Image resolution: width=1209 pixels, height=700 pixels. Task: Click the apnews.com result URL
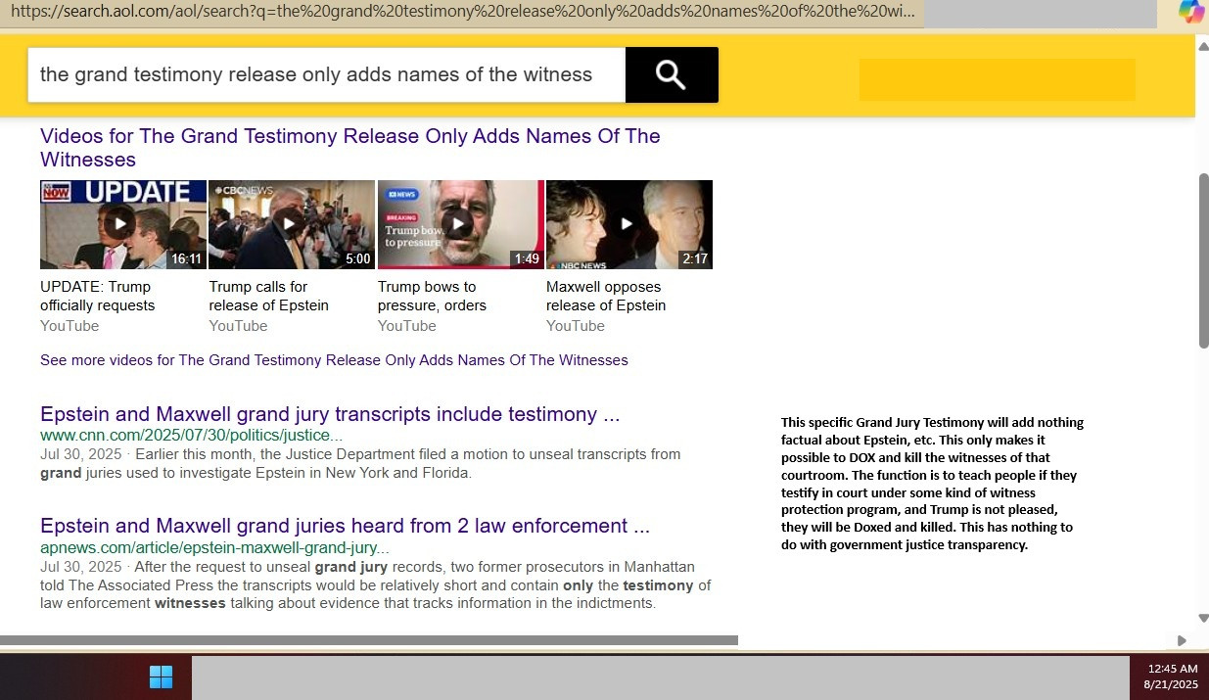(214, 547)
